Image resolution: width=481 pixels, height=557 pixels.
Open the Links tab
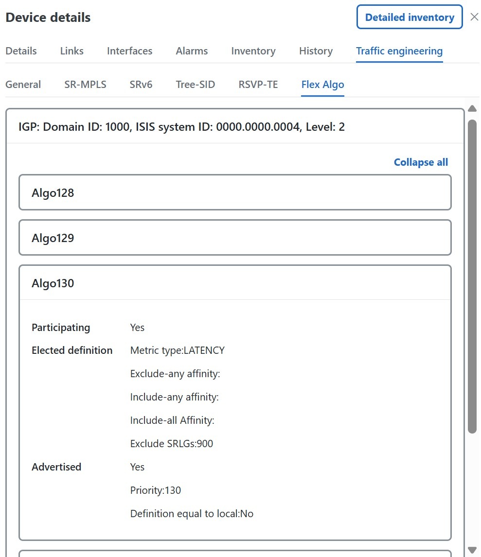coord(71,51)
